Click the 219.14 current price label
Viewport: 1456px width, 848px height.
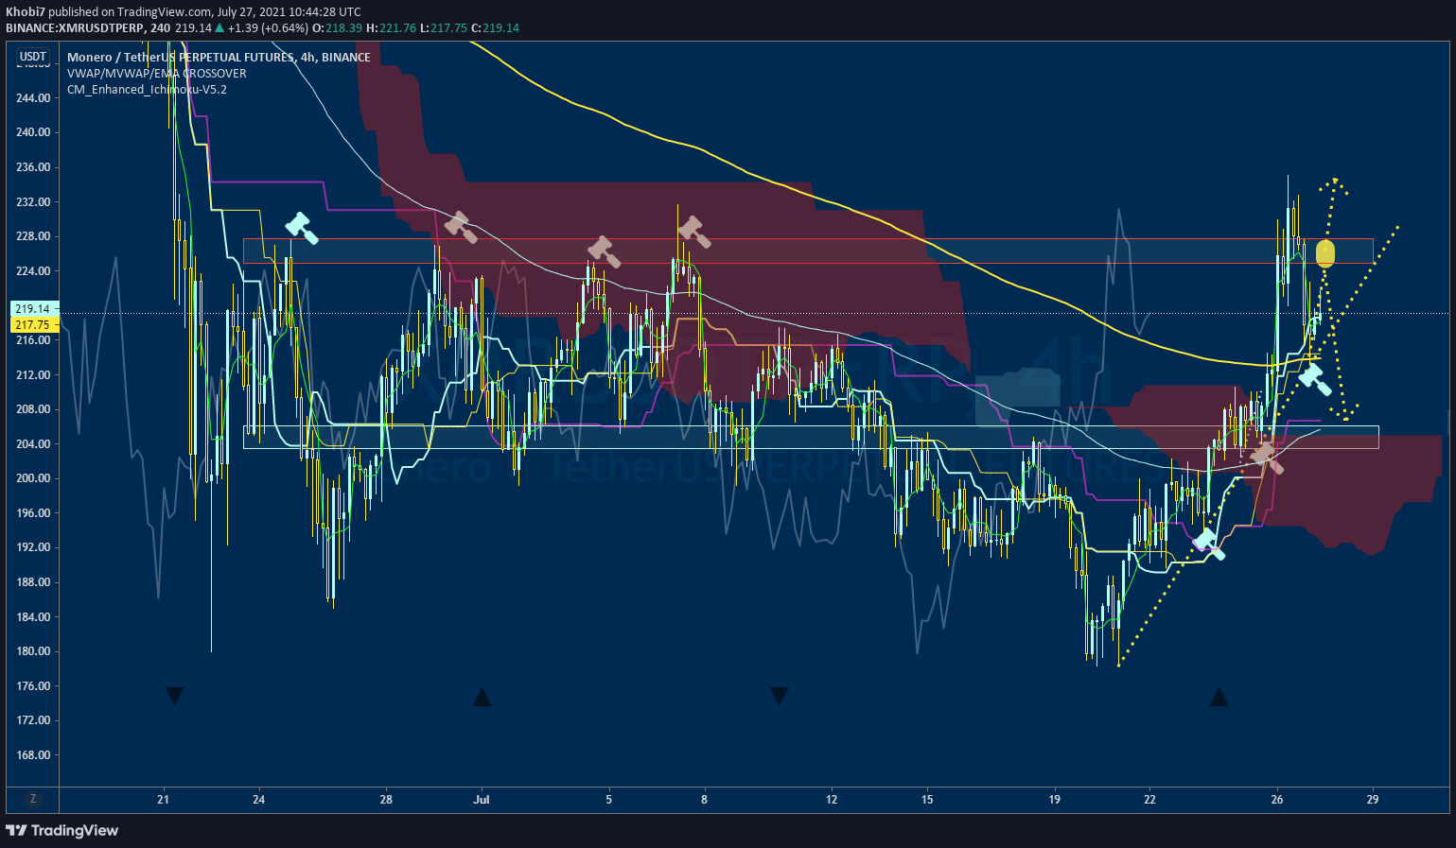33,309
